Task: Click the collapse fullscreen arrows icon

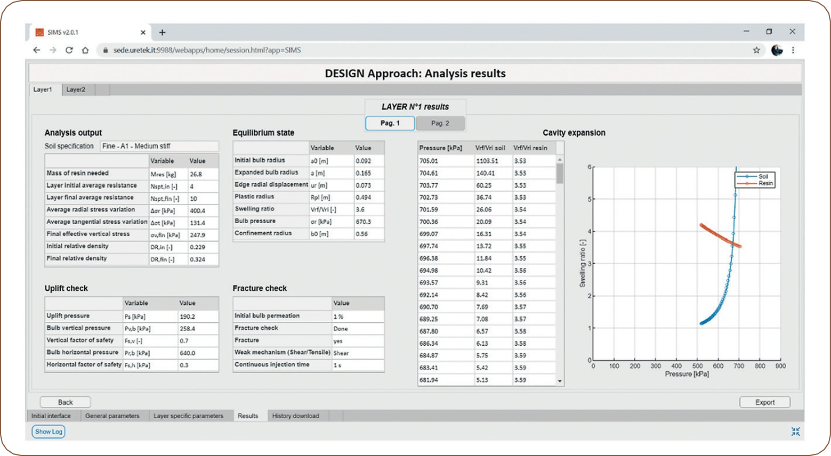Action: [x=795, y=431]
